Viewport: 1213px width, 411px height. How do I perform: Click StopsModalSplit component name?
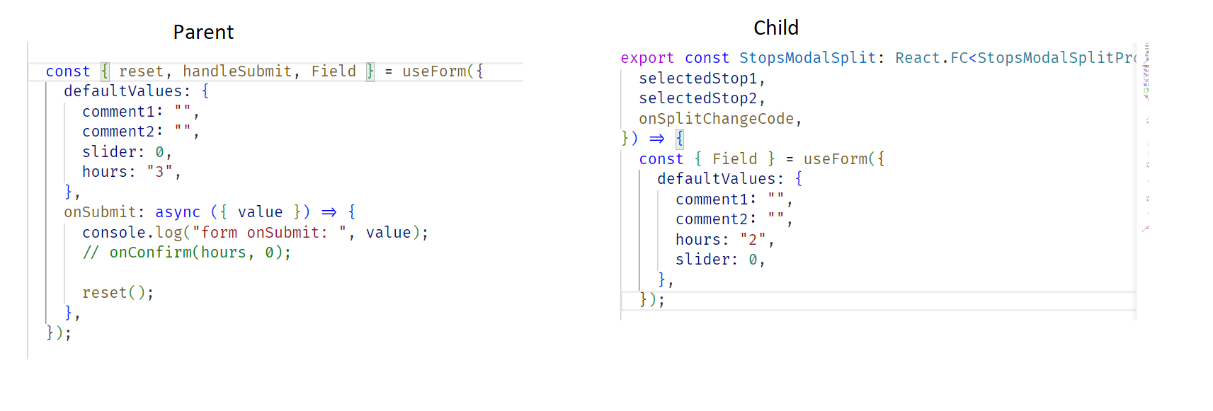808,58
